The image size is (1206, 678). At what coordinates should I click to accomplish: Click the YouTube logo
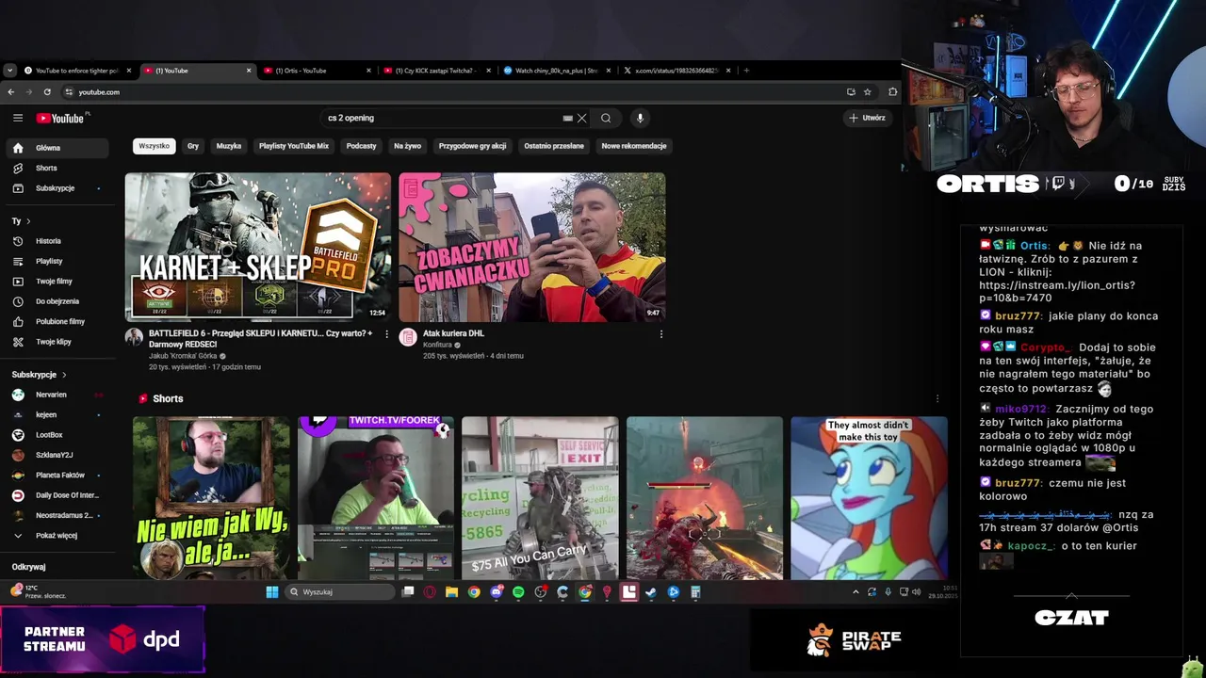[x=60, y=118]
